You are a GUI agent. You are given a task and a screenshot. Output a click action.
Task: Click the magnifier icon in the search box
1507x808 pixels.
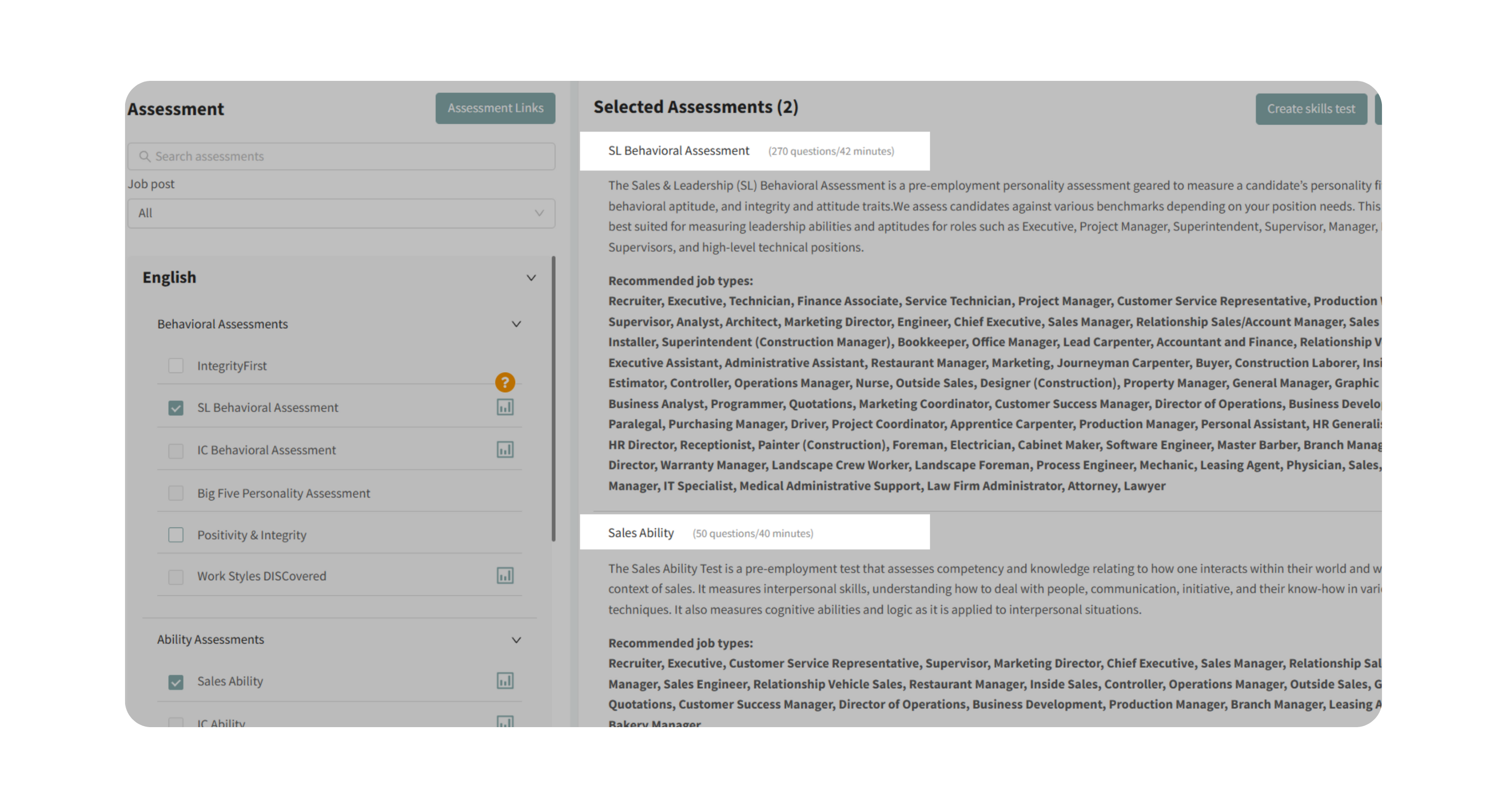point(145,157)
